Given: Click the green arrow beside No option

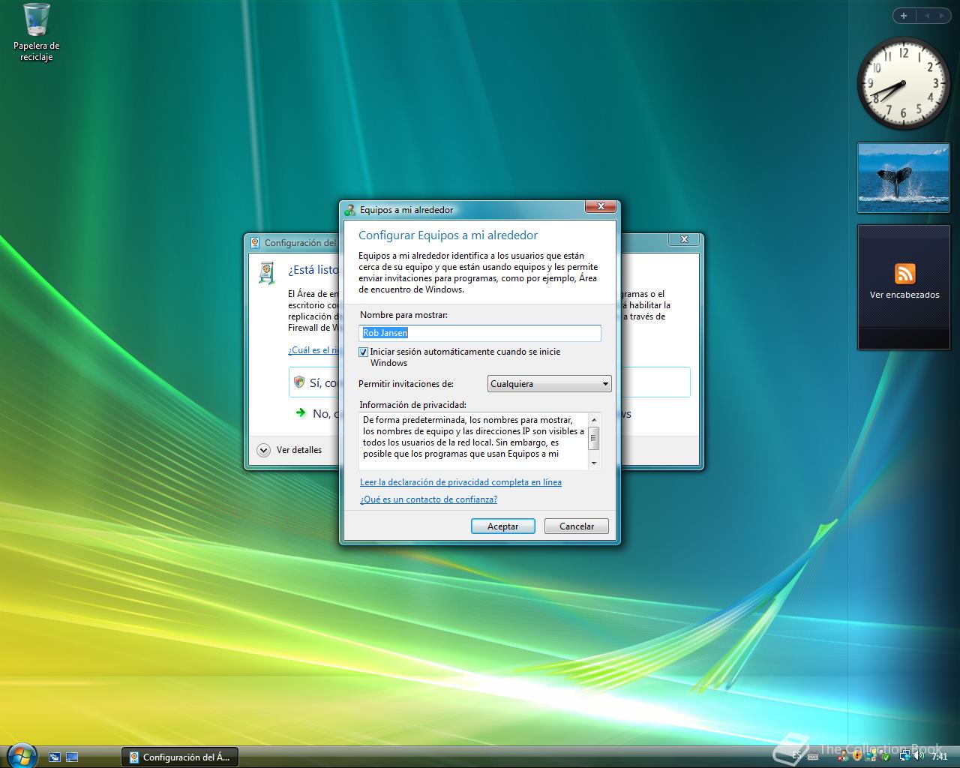Looking at the screenshot, I should (x=301, y=412).
